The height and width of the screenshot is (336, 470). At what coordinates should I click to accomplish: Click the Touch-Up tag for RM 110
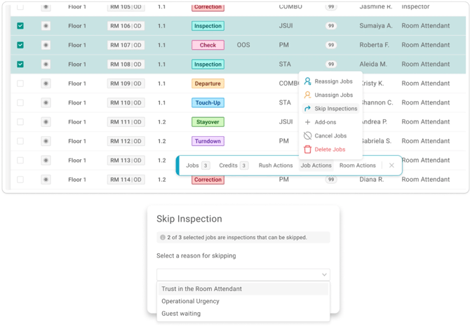point(208,103)
